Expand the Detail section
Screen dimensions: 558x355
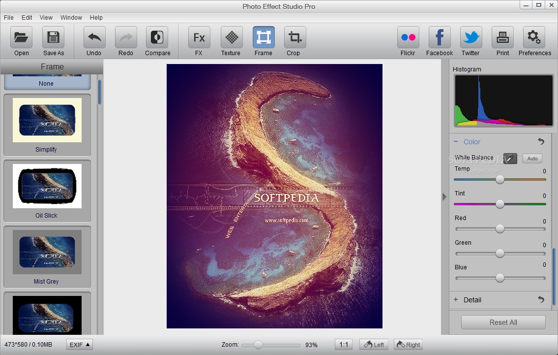[x=456, y=299]
